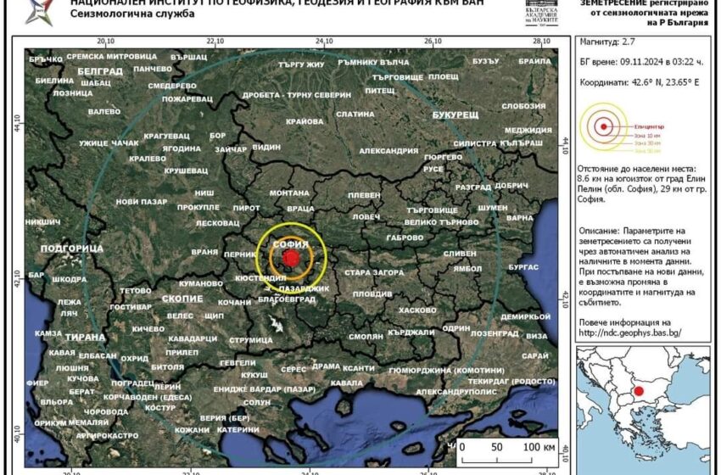Click the red epicenter dot near София

pyautogui.click(x=291, y=257)
